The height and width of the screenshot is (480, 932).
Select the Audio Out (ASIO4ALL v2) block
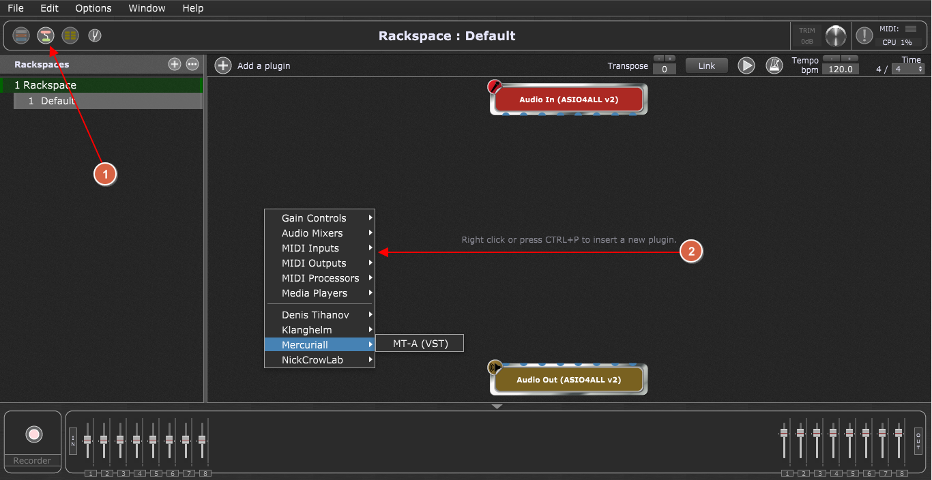point(568,379)
